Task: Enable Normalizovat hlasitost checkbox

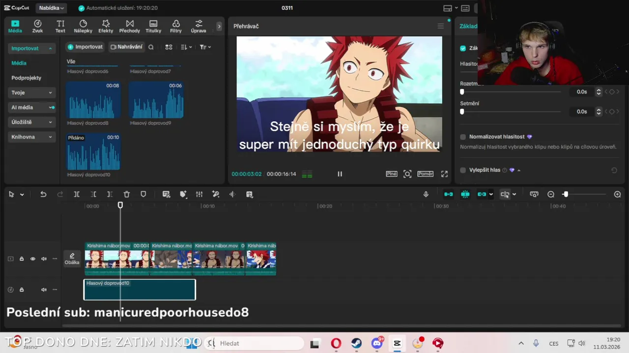Action: pyautogui.click(x=463, y=137)
